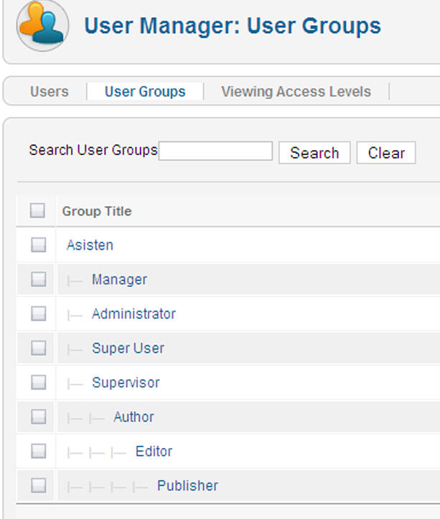
Task: Tick the select-all checkbox beside Group Title
Action: click(37, 210)
